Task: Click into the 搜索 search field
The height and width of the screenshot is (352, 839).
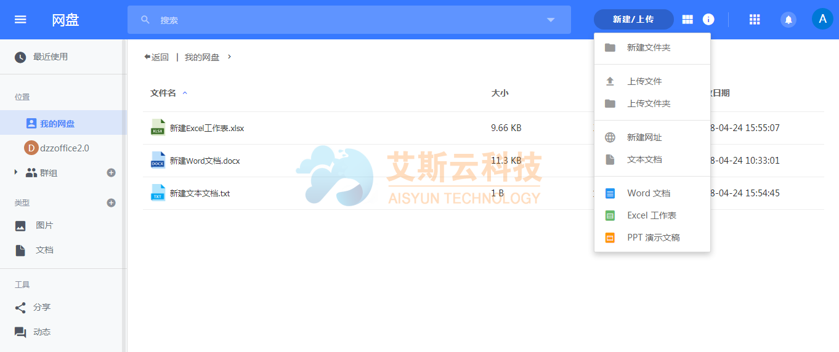Action: (x=345, y=20)
